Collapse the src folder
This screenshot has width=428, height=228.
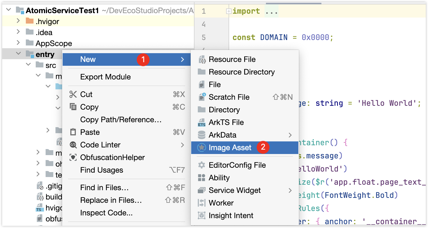tap(28, 64)
